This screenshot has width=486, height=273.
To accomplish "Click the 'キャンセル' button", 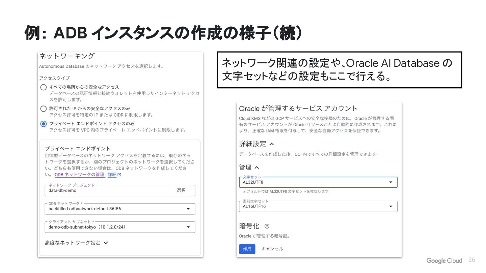I will click(272, 249).
